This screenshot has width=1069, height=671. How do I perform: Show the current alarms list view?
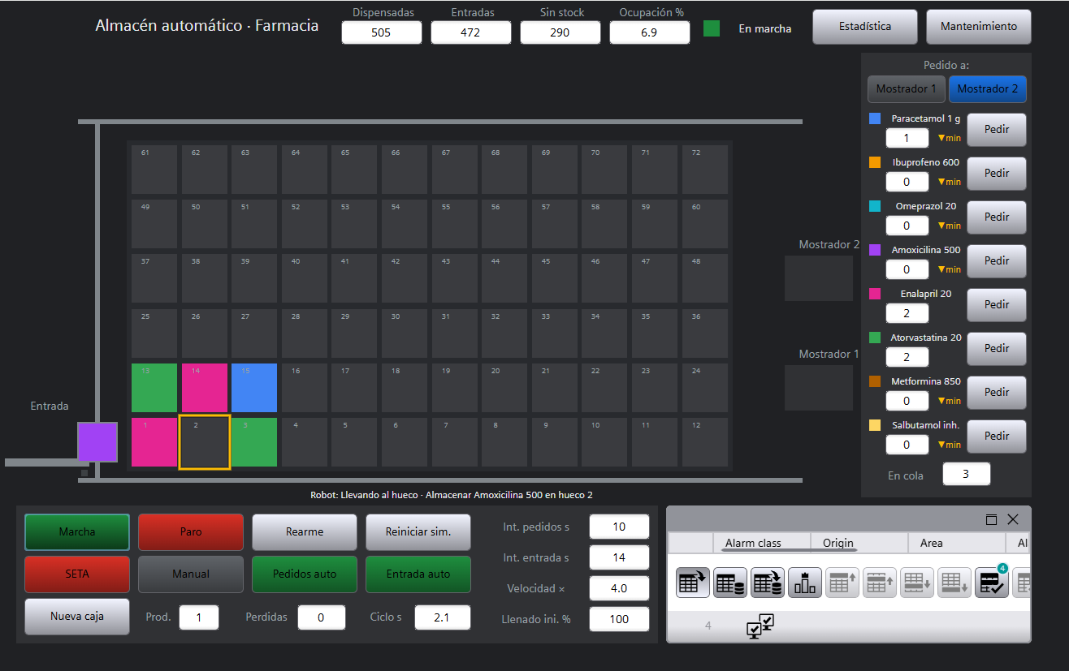(692, 582)
